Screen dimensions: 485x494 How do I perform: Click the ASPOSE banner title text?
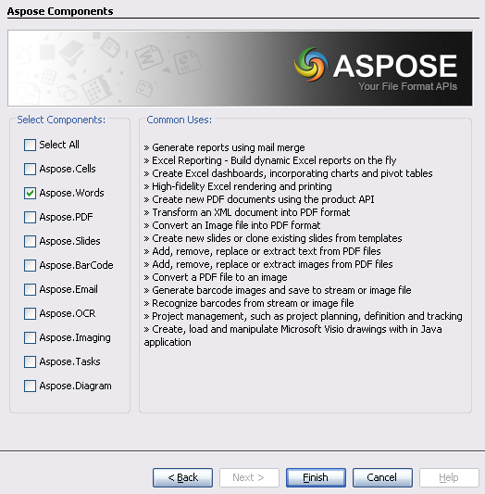pyautogui.click(x=395, y=66)
